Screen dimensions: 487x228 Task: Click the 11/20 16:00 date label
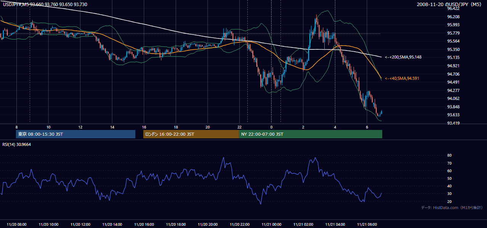coord(144,225)
